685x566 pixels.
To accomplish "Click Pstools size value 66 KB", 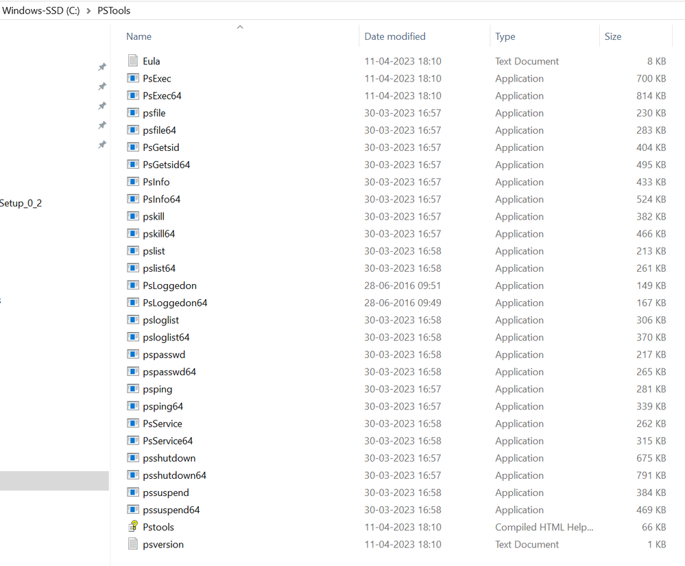I will (654, 527).
